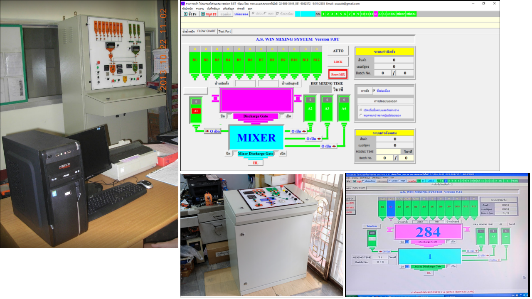Viewport: 532px width, 299px height.
Task: Click the LOCK button
Action: pos(338,62)
